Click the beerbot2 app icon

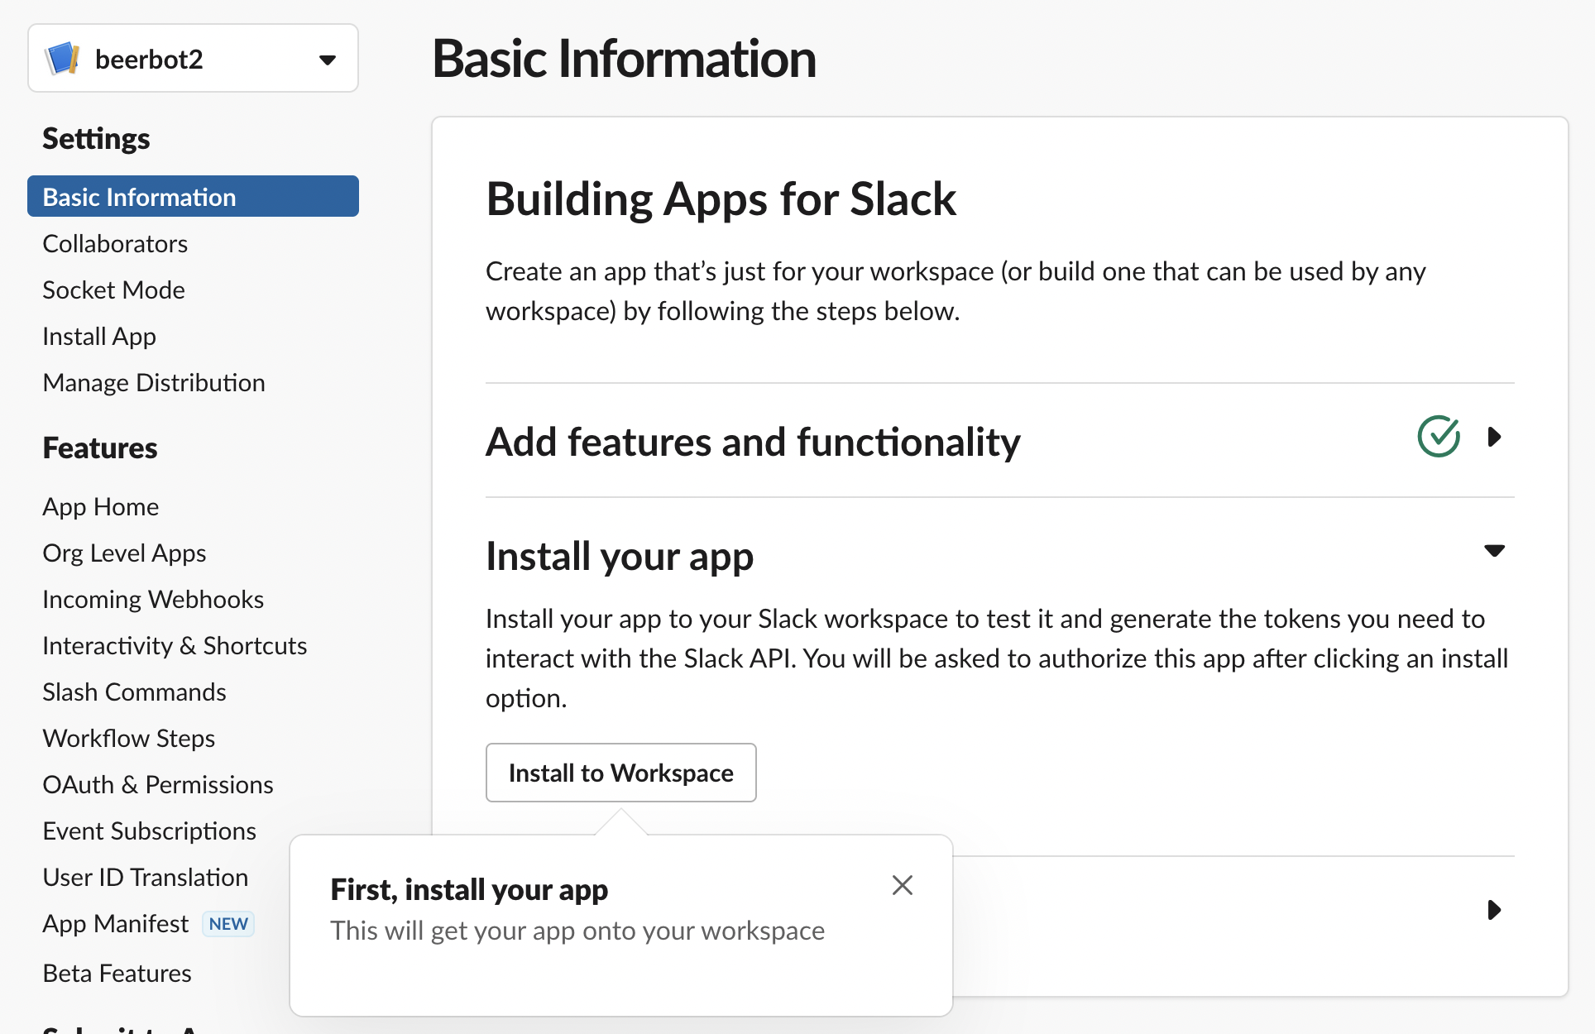click(x=63, y=59)
